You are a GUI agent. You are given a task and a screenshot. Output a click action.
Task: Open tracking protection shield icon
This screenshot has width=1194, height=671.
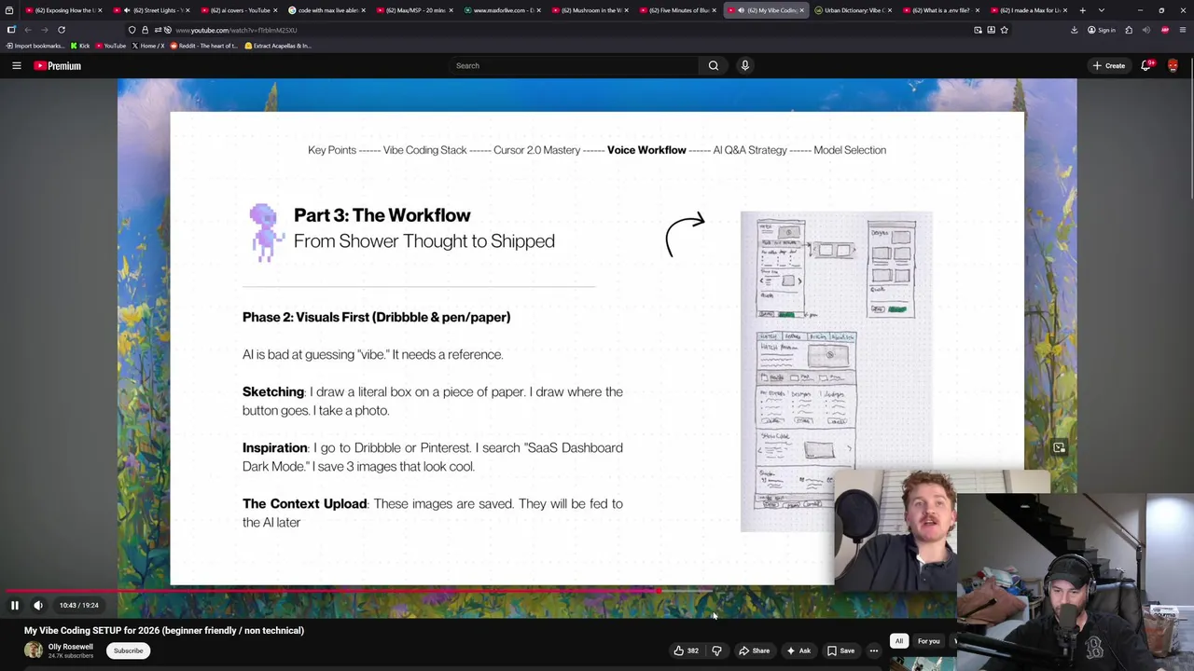click(x=132, y=30)
